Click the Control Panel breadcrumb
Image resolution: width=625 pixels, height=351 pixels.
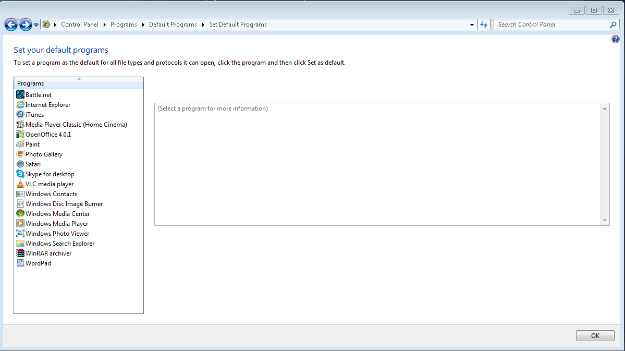[x=80, y=25]
